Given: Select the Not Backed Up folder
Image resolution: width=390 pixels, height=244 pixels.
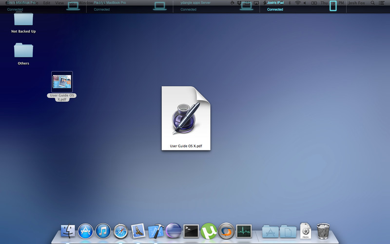Looking at the screenshot, I should 23,23.
